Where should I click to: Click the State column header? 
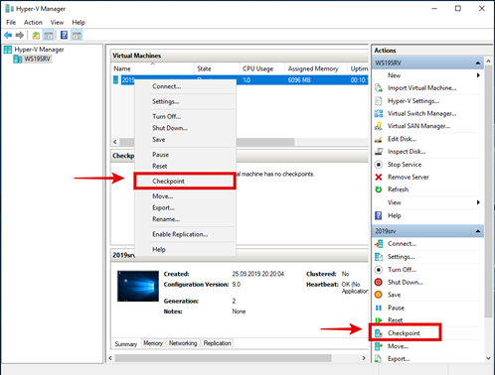217,68
